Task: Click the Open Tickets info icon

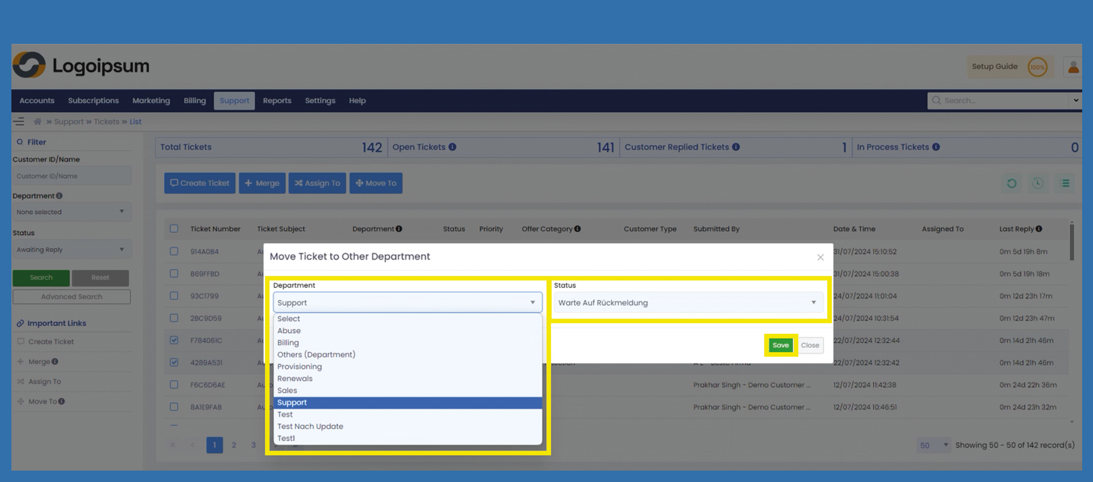Action: click(452, 147)
